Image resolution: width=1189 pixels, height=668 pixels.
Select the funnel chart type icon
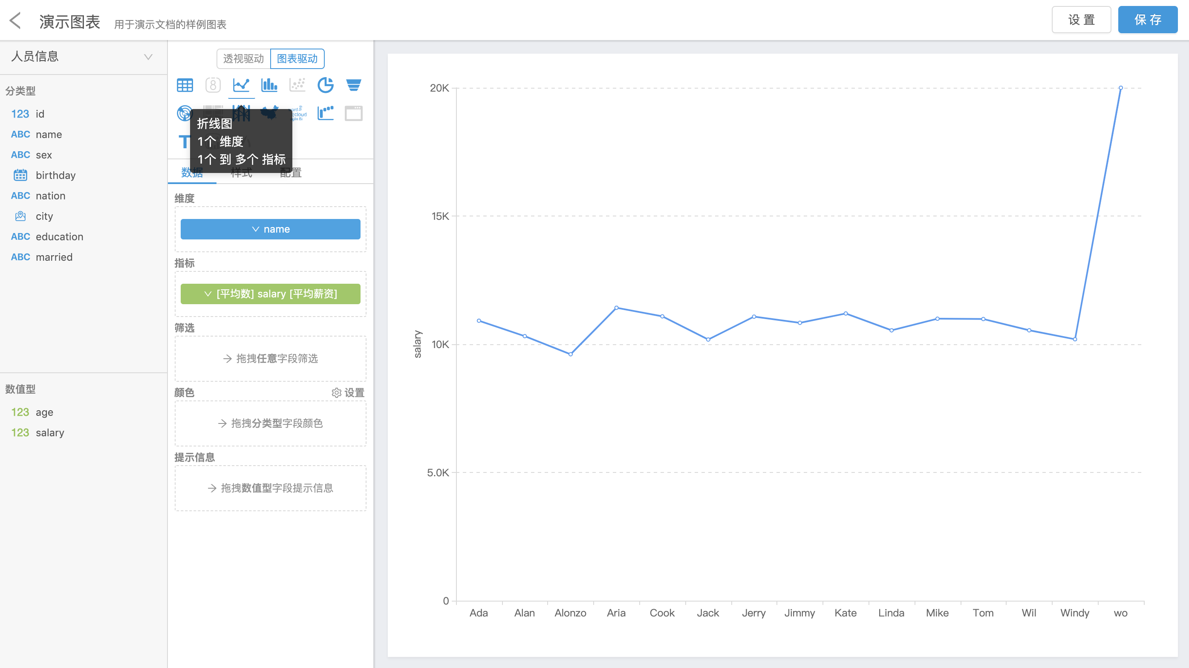click(354, 85)
